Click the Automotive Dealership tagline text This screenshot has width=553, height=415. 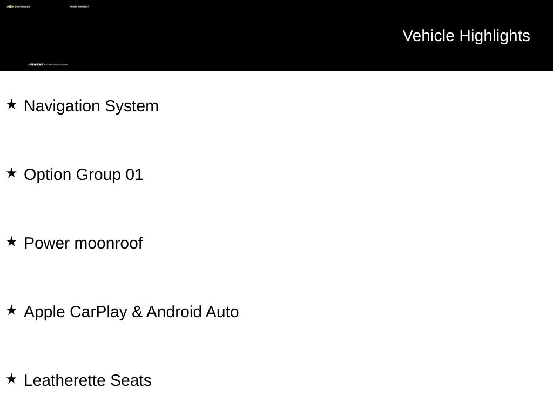[56, 65]
